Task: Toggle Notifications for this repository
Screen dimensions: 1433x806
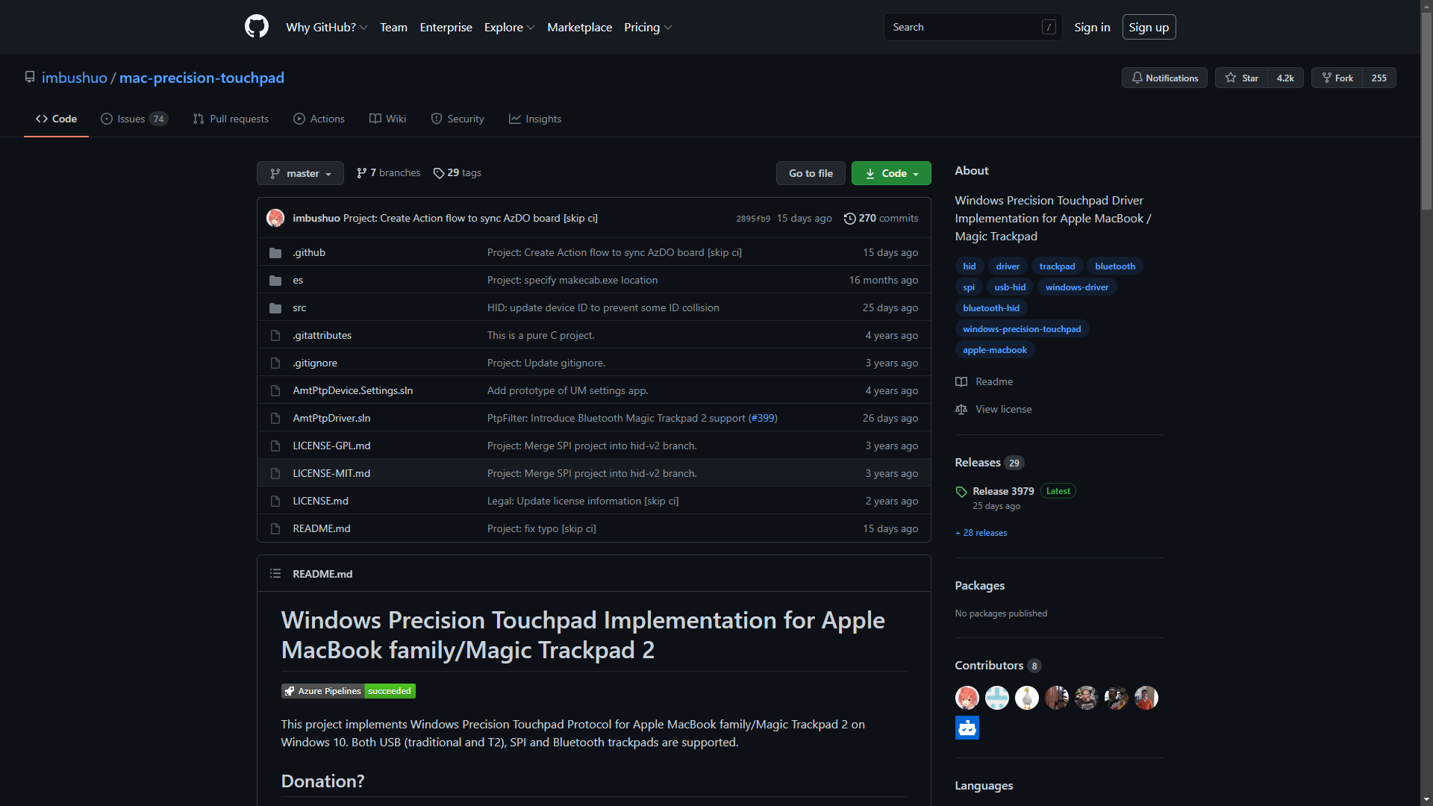Action: tap(1164, 78)
